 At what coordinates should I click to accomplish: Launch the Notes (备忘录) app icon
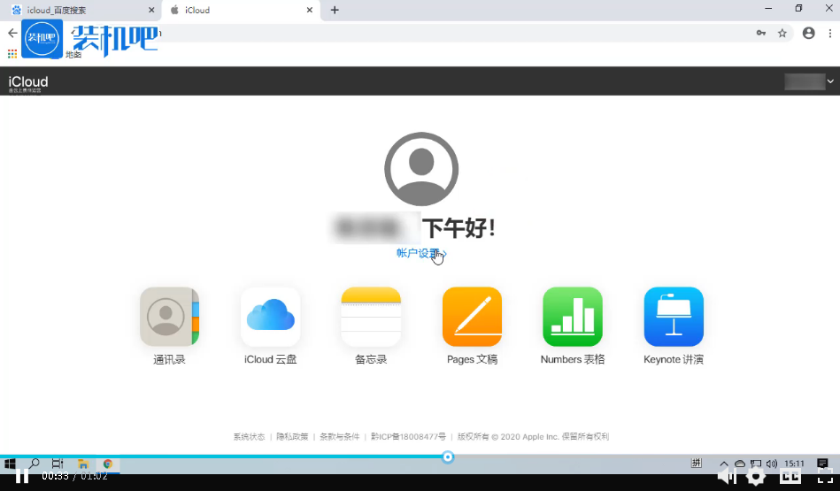coord(371,317)
